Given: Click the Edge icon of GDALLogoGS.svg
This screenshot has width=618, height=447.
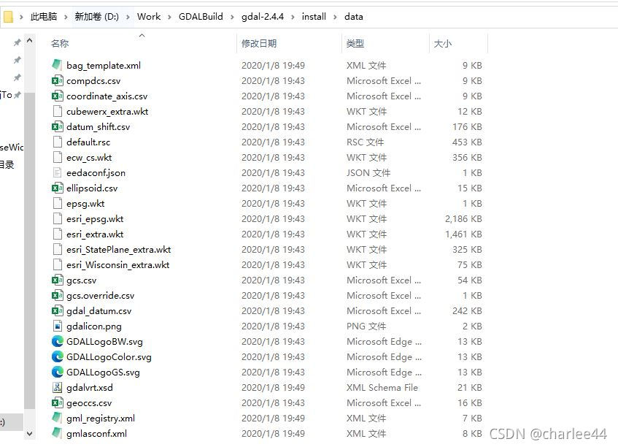Looking at the screenshot, I should (x=57, y=372).
